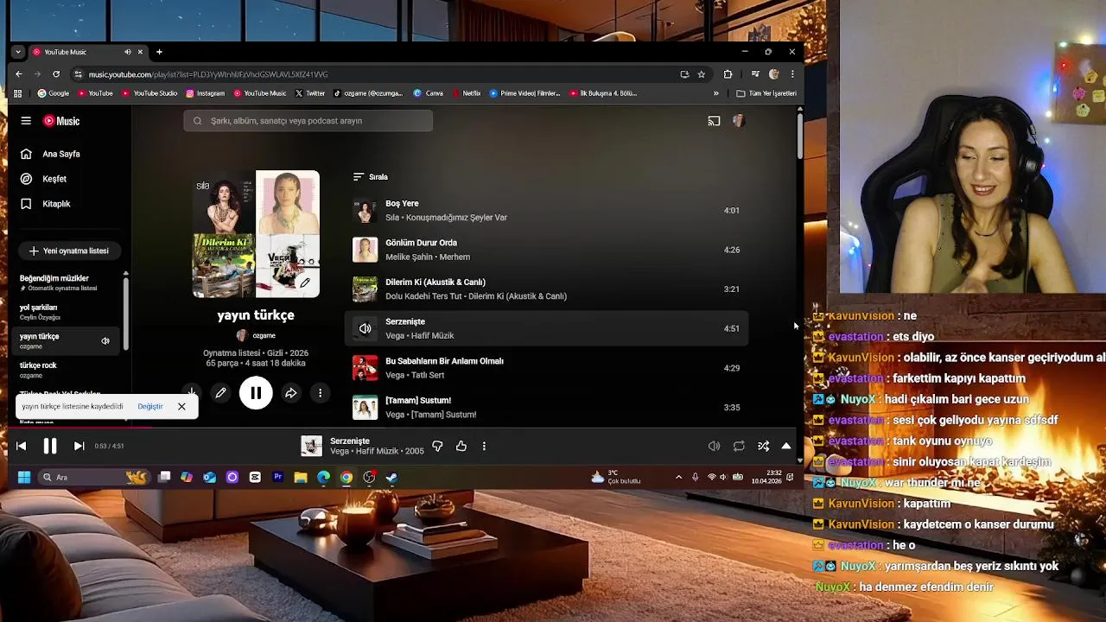Viewport: 1106px width, 622px height.
Task: Dismiss the saved-to-playlist notification
Action: [181, 406]
